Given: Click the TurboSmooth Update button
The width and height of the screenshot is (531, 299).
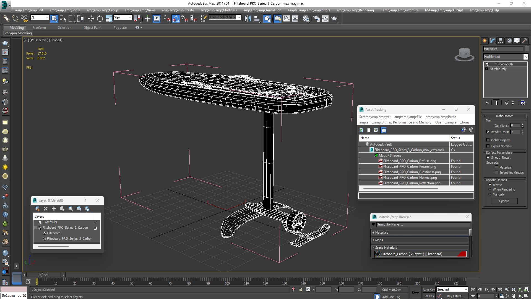Looking at the screenshot, I should [x=504, y=201].
